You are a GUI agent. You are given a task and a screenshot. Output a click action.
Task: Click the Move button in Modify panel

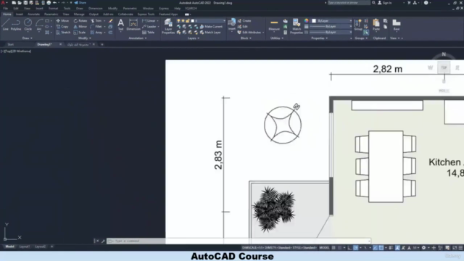click(x=62, y=21)
